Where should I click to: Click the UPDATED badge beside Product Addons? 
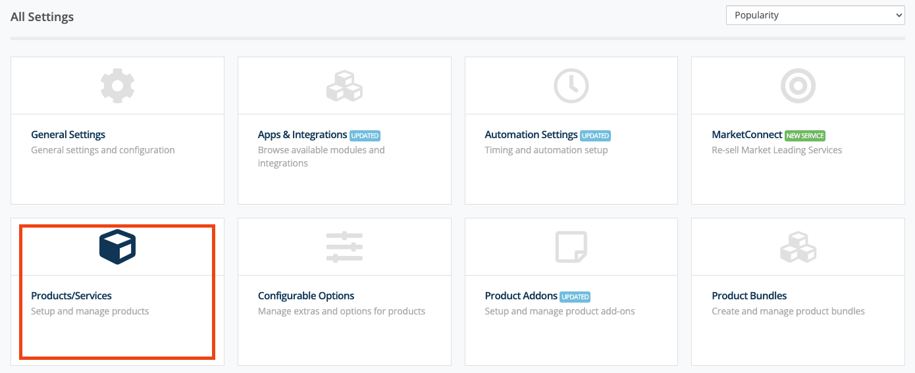[575, 297]
